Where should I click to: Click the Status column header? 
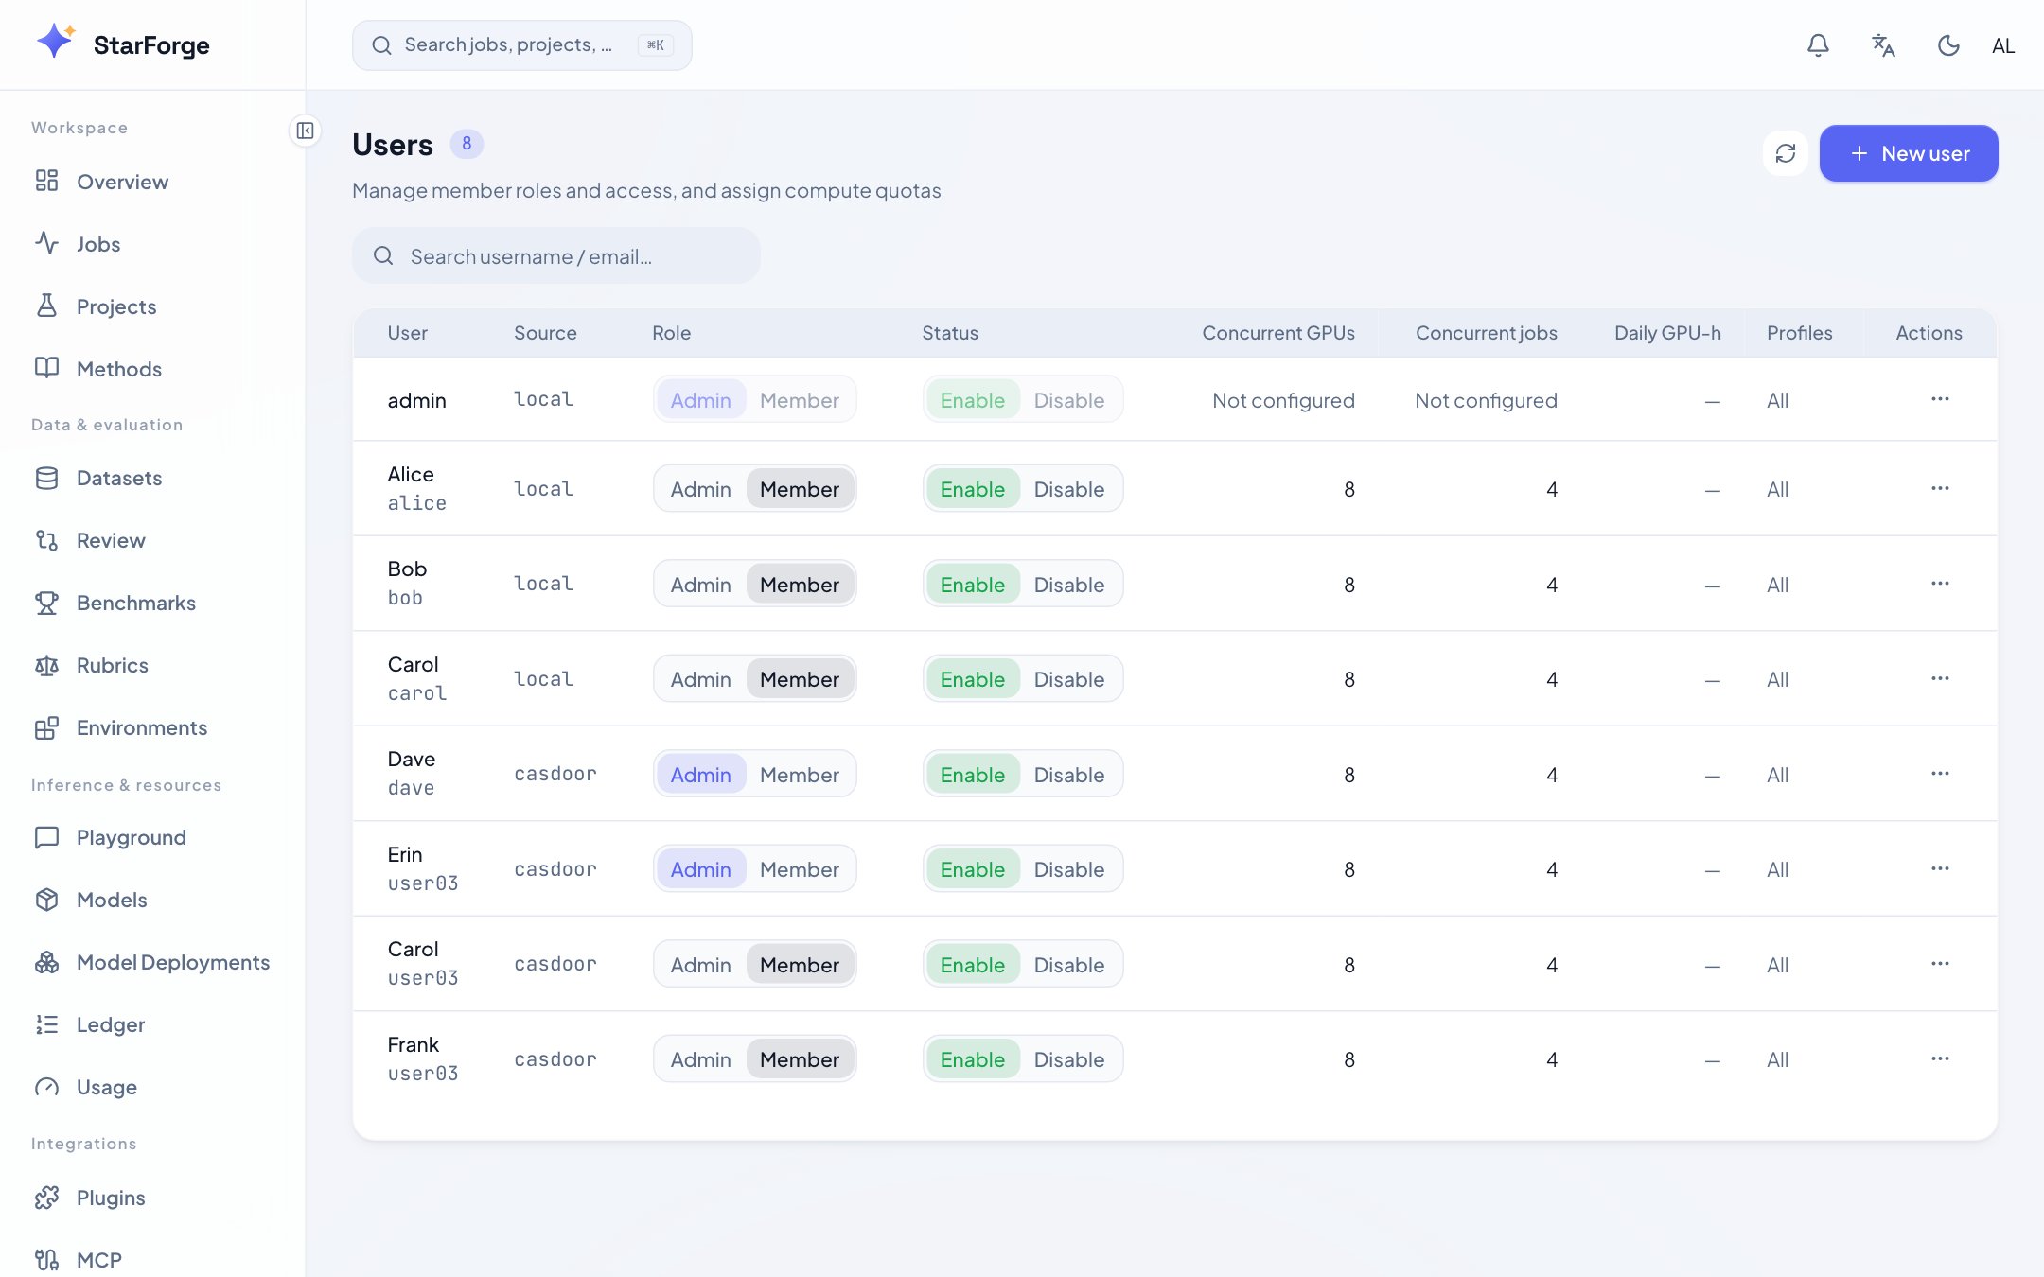[950, 333]
